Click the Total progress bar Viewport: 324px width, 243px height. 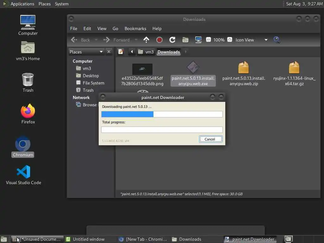point(162,129)
